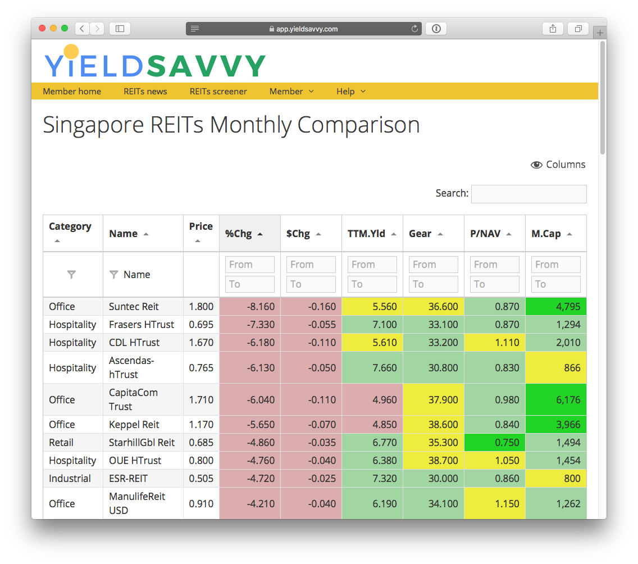The height and width of the screenshot is (564, 638).
Task: Click the page reload icon in address bar
Action: coord(415,29)
